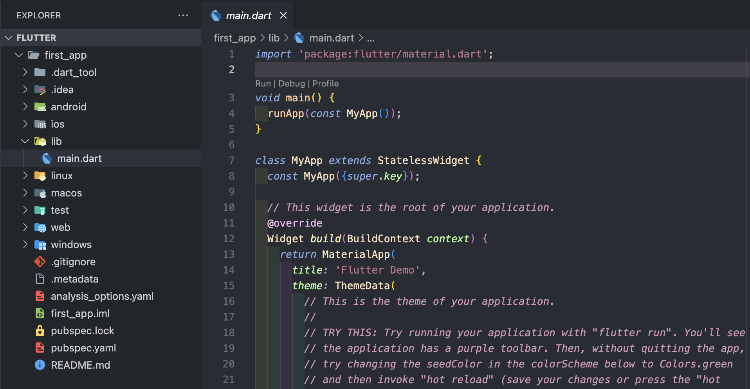
Task: Click the ios folder icon
Action: pos(40,124)
